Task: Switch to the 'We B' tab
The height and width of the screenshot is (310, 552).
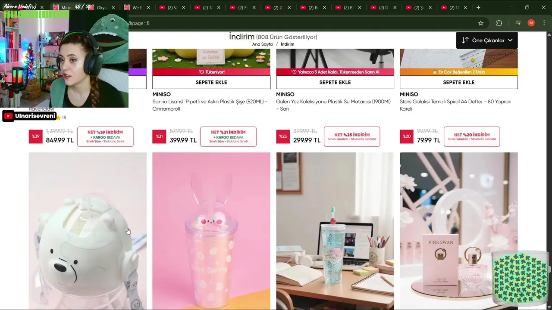Action: coord(136,8)
